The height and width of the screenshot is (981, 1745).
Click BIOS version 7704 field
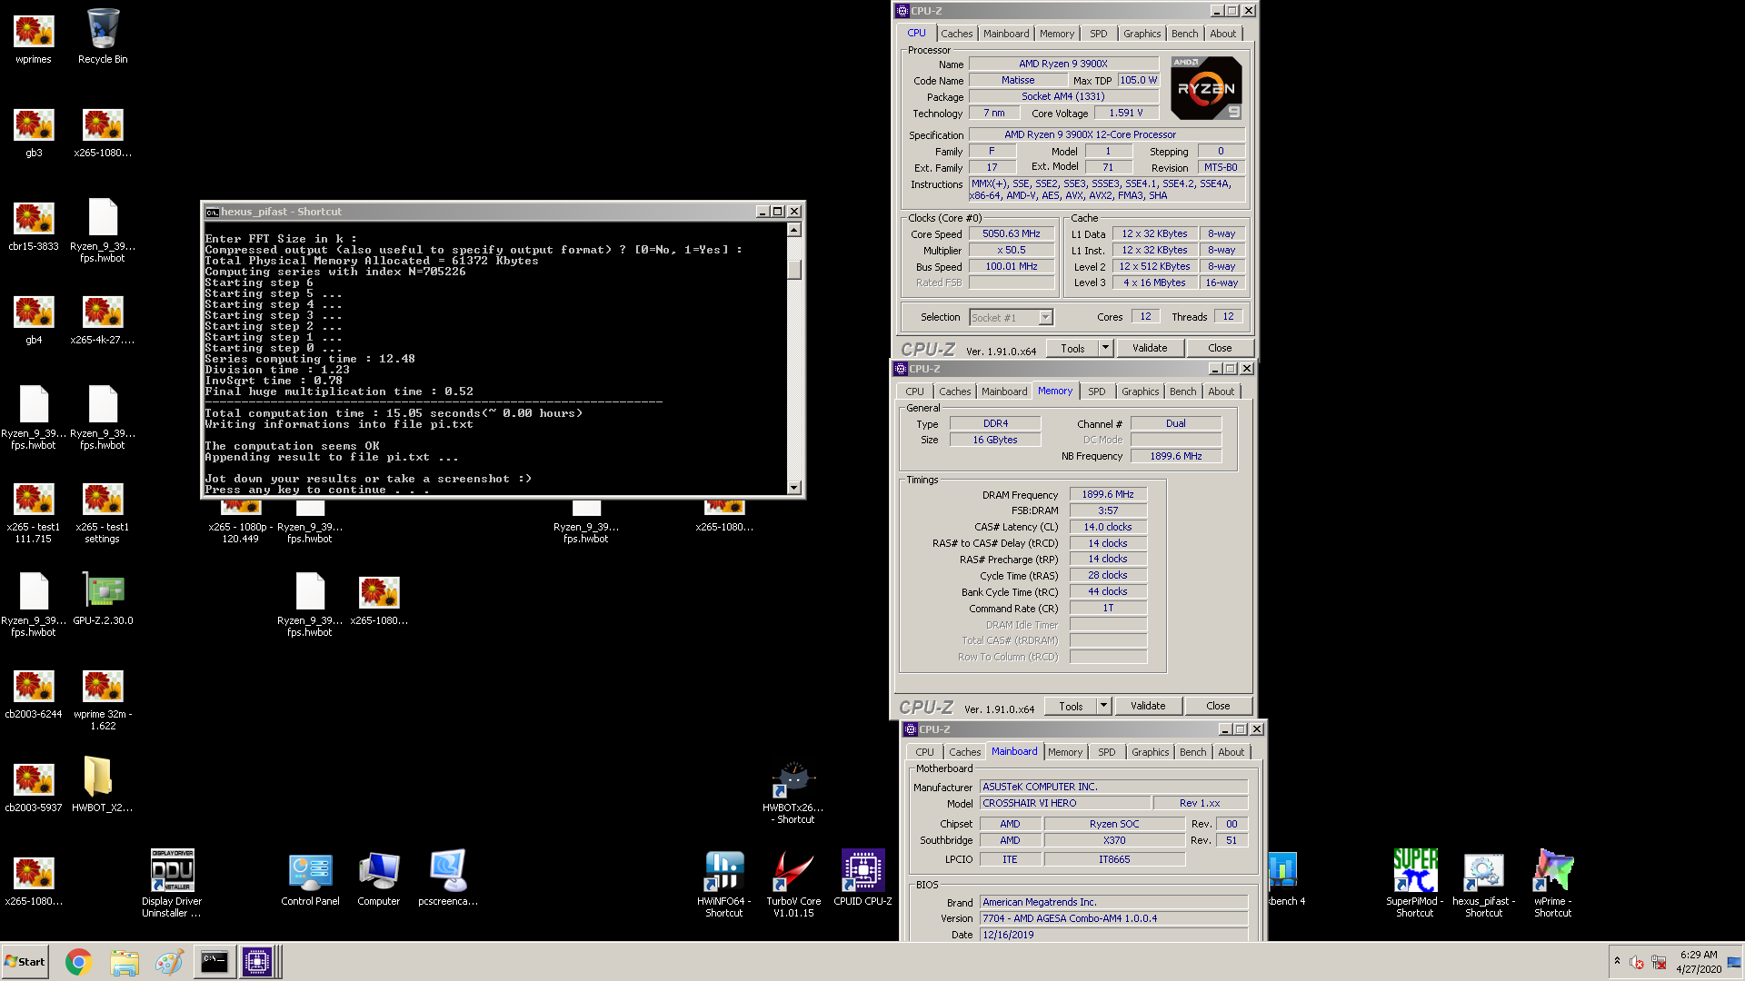coord(1114,918)
